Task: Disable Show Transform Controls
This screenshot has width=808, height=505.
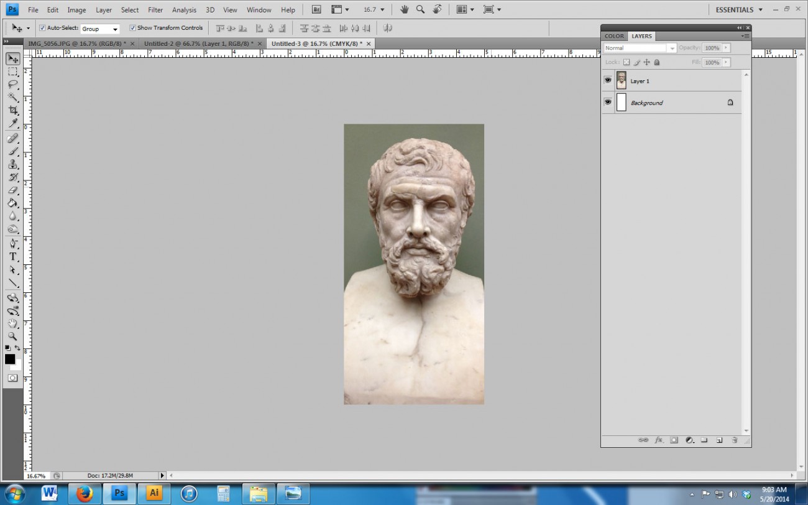Action: coord(132,28)
